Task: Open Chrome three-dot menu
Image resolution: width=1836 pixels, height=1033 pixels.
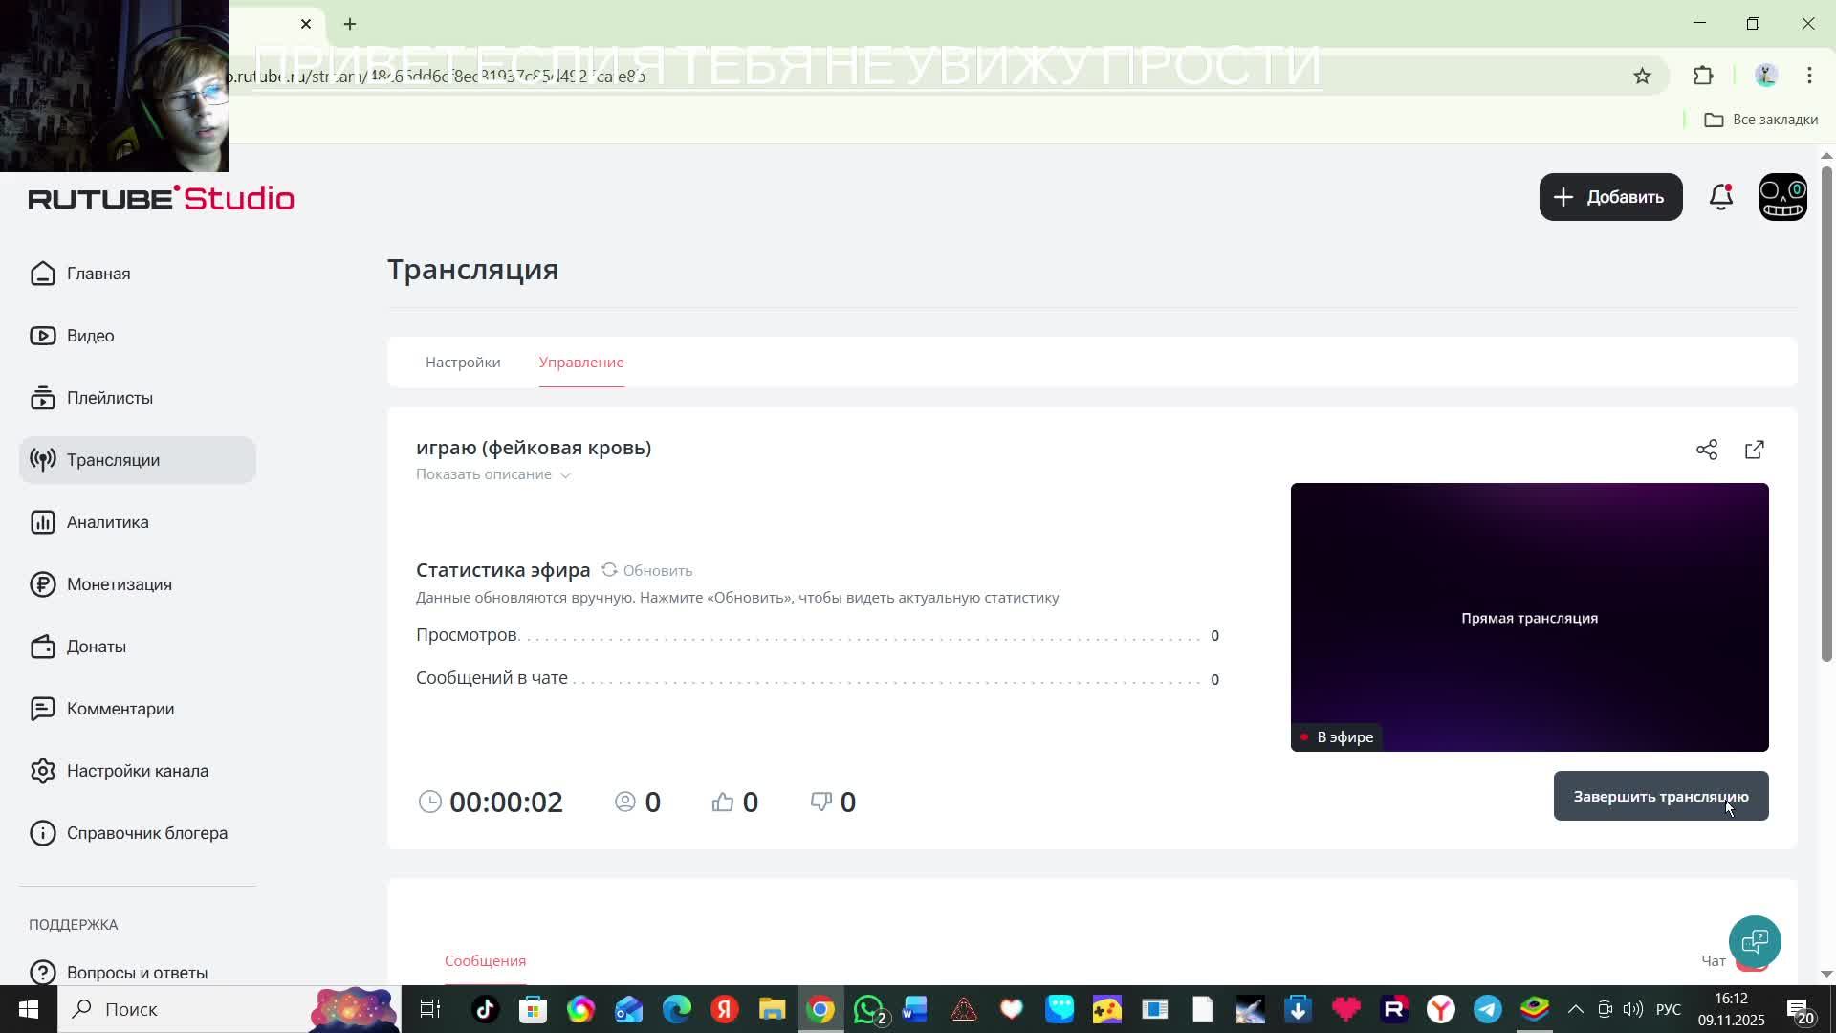Action: tap(1809, 76)
